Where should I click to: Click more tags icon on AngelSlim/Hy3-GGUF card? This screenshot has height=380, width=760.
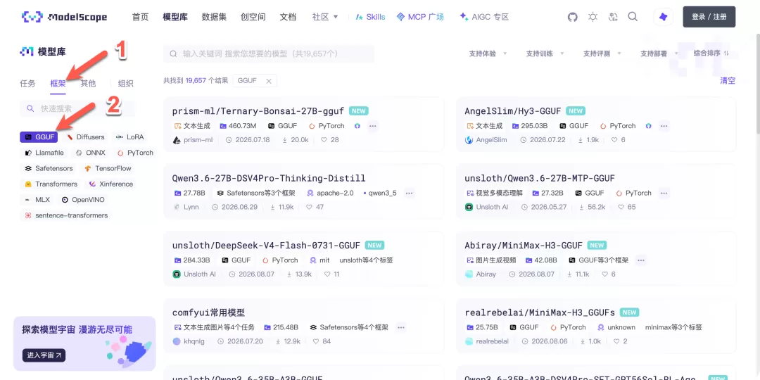pyautogui.click(x=664, y=126)
